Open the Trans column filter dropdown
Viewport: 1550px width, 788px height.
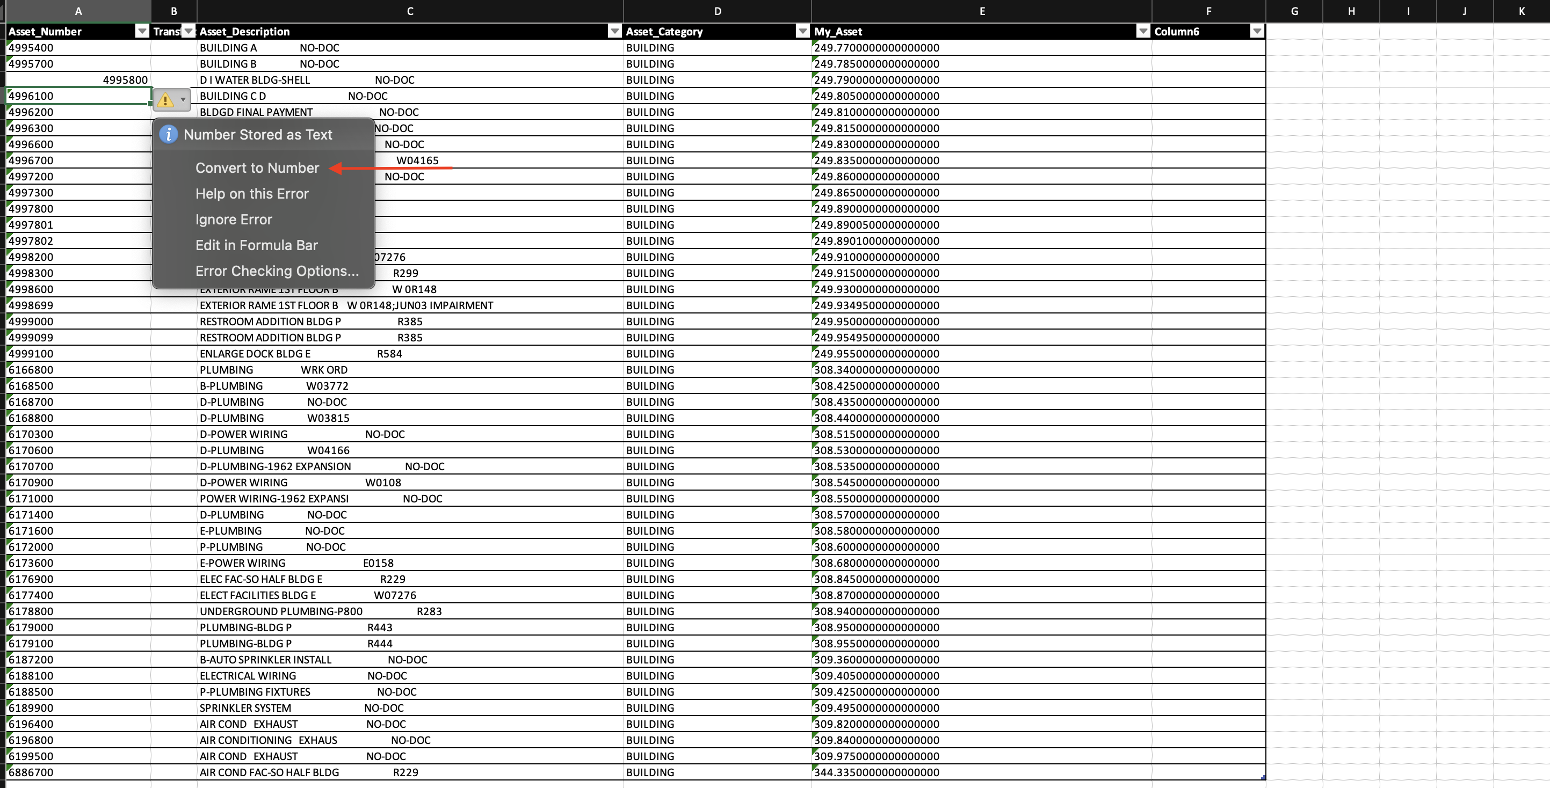[189, 31]
